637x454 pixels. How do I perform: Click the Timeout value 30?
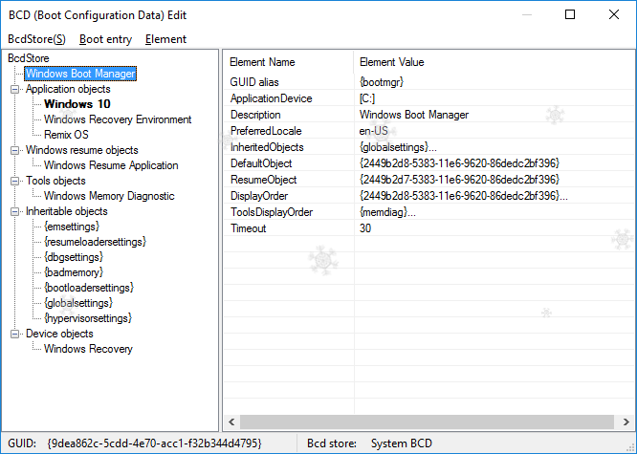(365, 228)
